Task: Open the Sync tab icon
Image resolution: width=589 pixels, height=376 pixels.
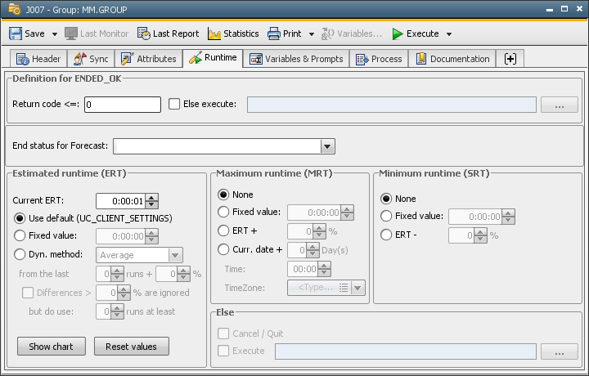Action: 79,59
